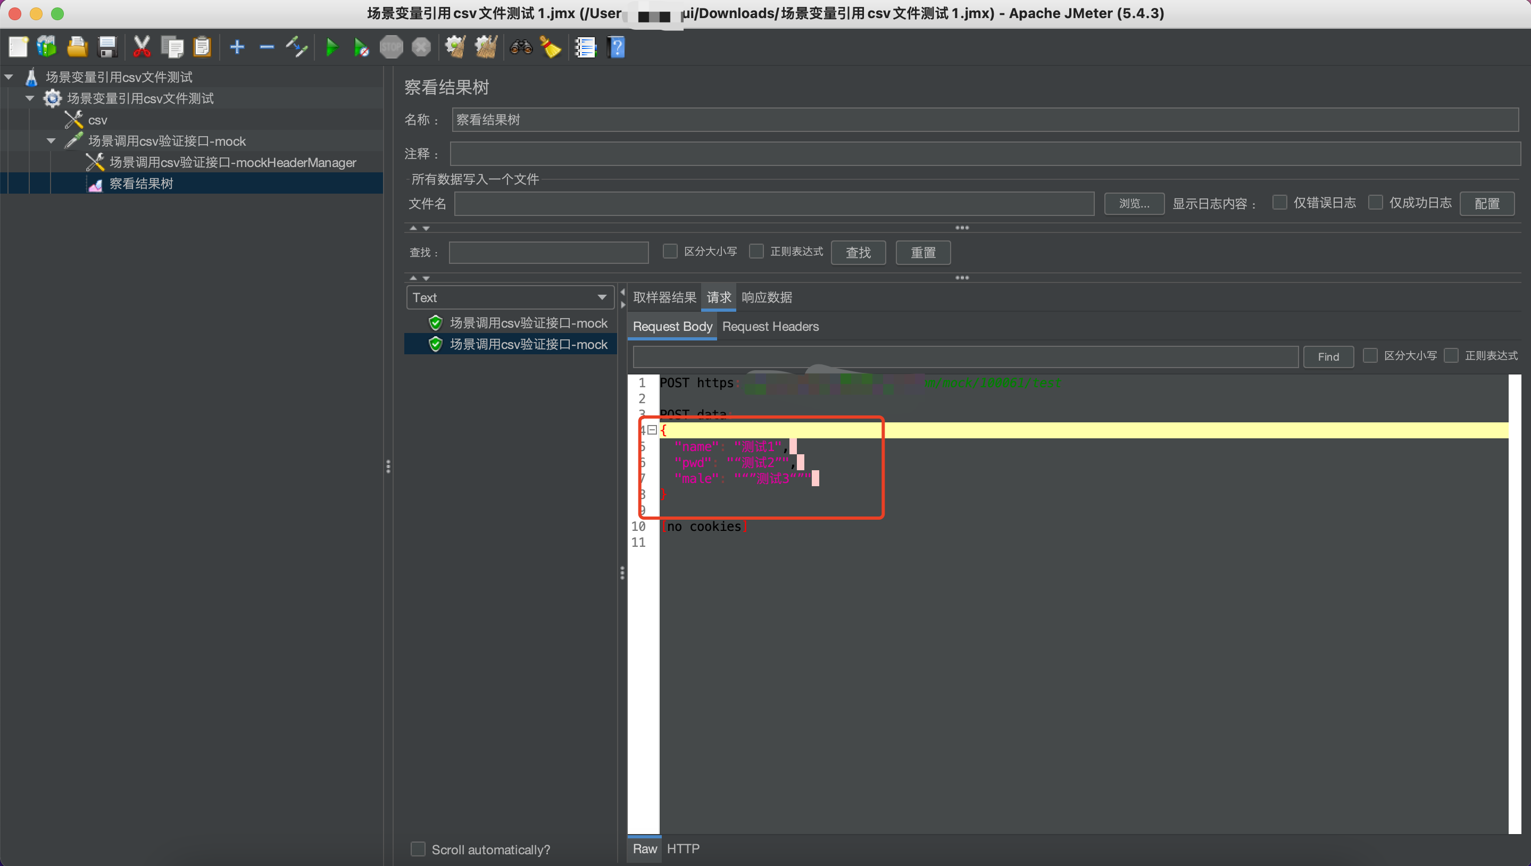Image resolution: width=1531 pixels, height=866 pixels.
Task: Switch to 响应数据 tab
Action: tap(767, 297)
